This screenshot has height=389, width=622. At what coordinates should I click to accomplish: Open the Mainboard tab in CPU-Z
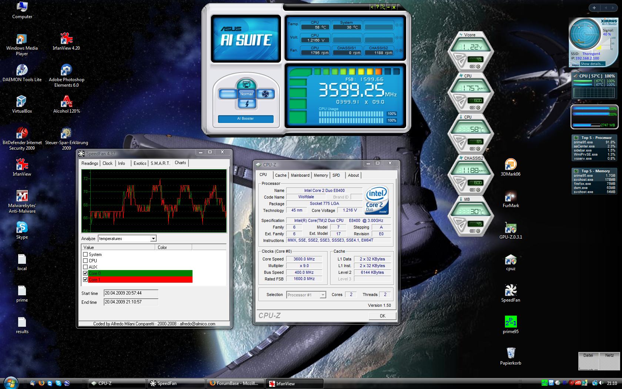(300, 175)
